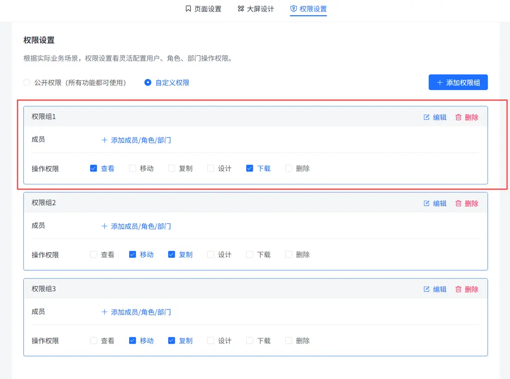Click the trash icon for 权限组3
Viewport: 510px width, 379px height.
click(x=458, y=289)
